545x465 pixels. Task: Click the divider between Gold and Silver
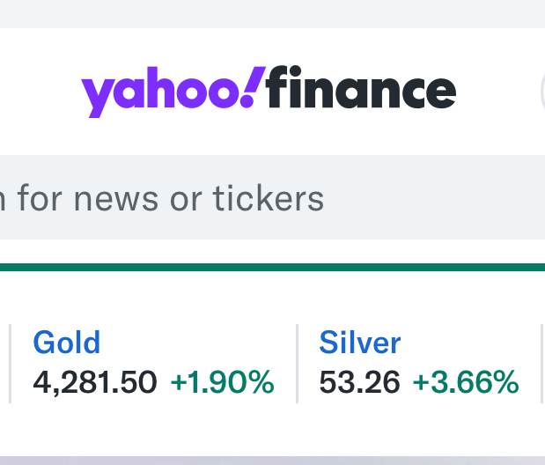pos(297,363)
